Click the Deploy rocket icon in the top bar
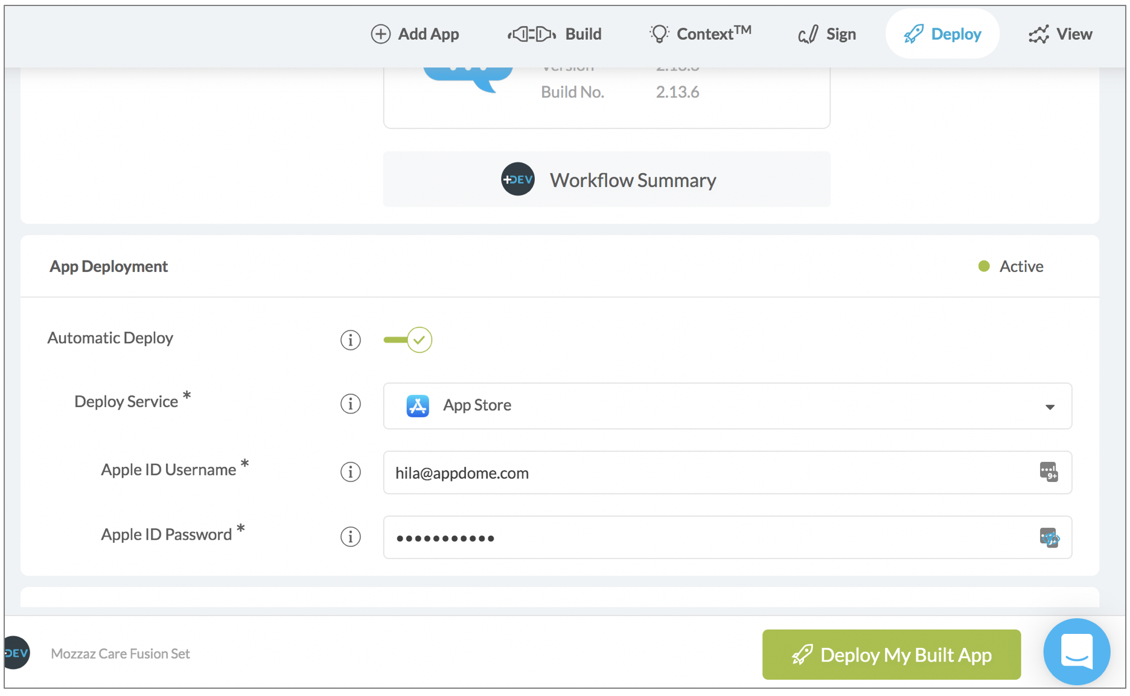This screenshot has width=1130, height=696. (913, 34)
